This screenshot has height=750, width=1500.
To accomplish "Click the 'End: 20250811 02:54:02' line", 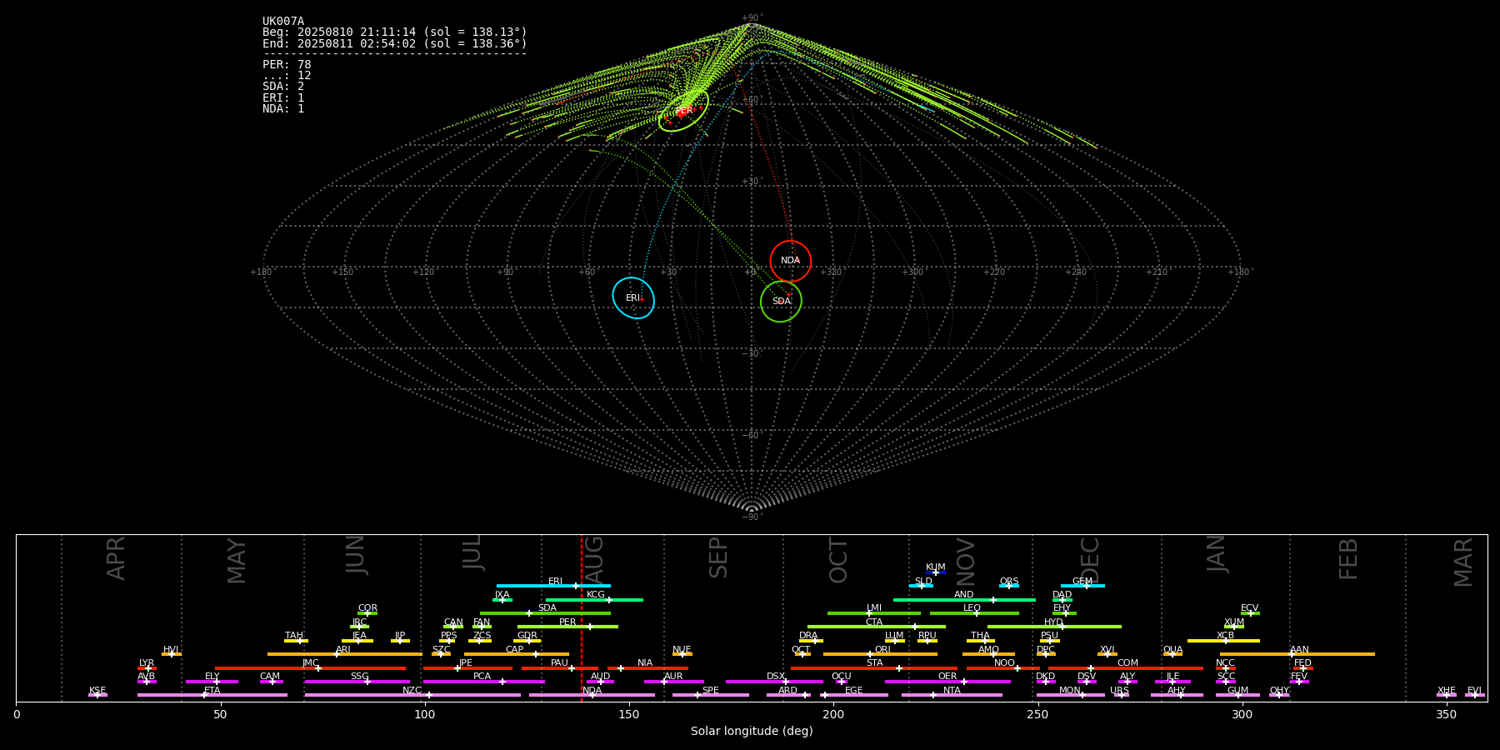I will [395, 43].
